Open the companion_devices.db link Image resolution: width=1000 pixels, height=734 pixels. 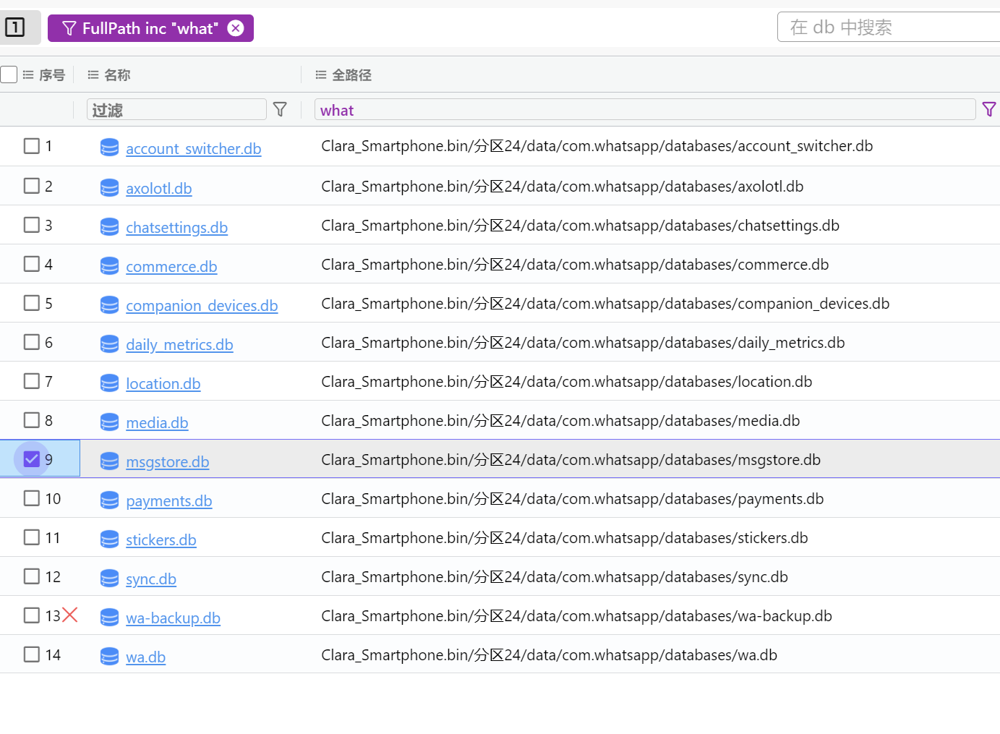point(202,305)
